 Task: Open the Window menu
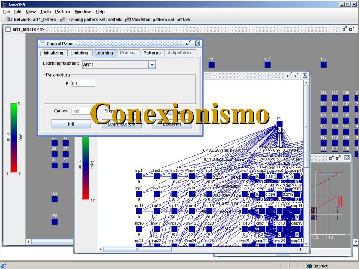(83, 12)
